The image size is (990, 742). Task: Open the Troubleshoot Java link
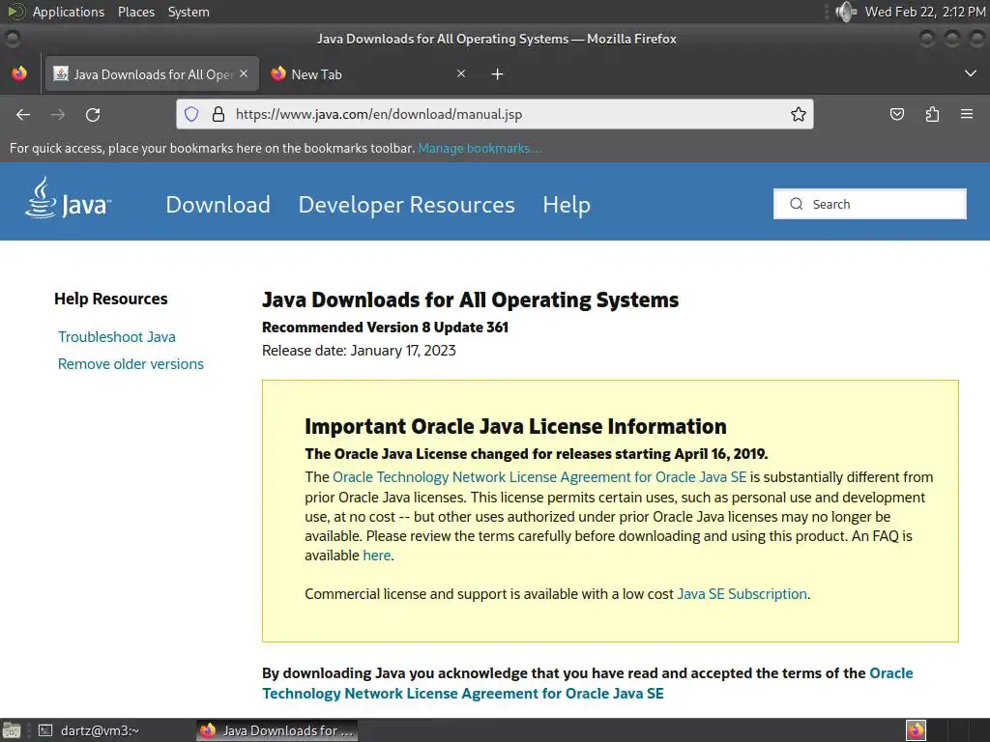(117, 337)
